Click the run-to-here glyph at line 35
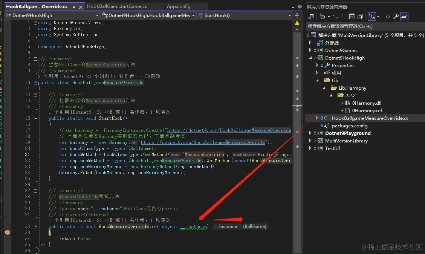Viewport: 425px width, 254px height. click(x=43, y=245)
